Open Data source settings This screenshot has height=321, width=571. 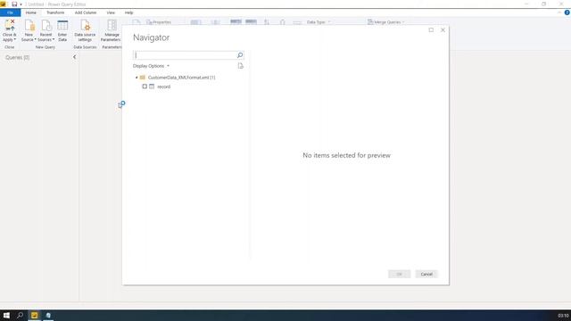click(x=85, y=30)
